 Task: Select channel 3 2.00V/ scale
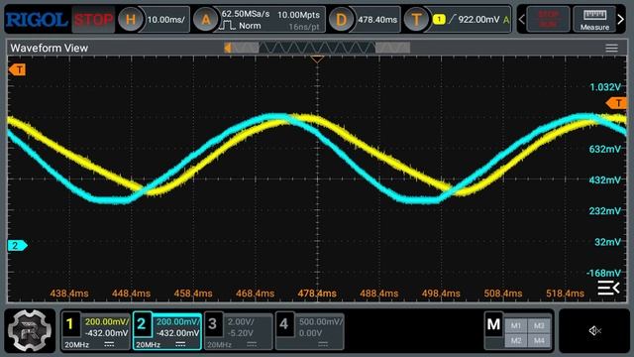241,321
